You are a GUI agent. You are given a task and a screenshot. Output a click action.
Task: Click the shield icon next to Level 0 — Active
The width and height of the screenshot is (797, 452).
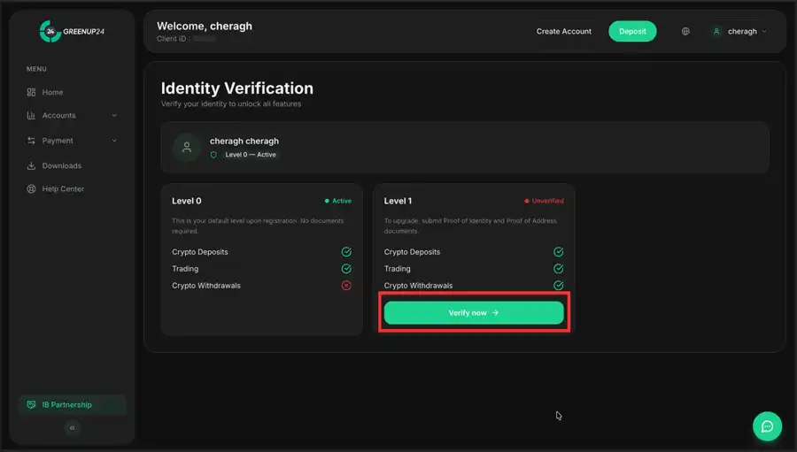point(213,155)
